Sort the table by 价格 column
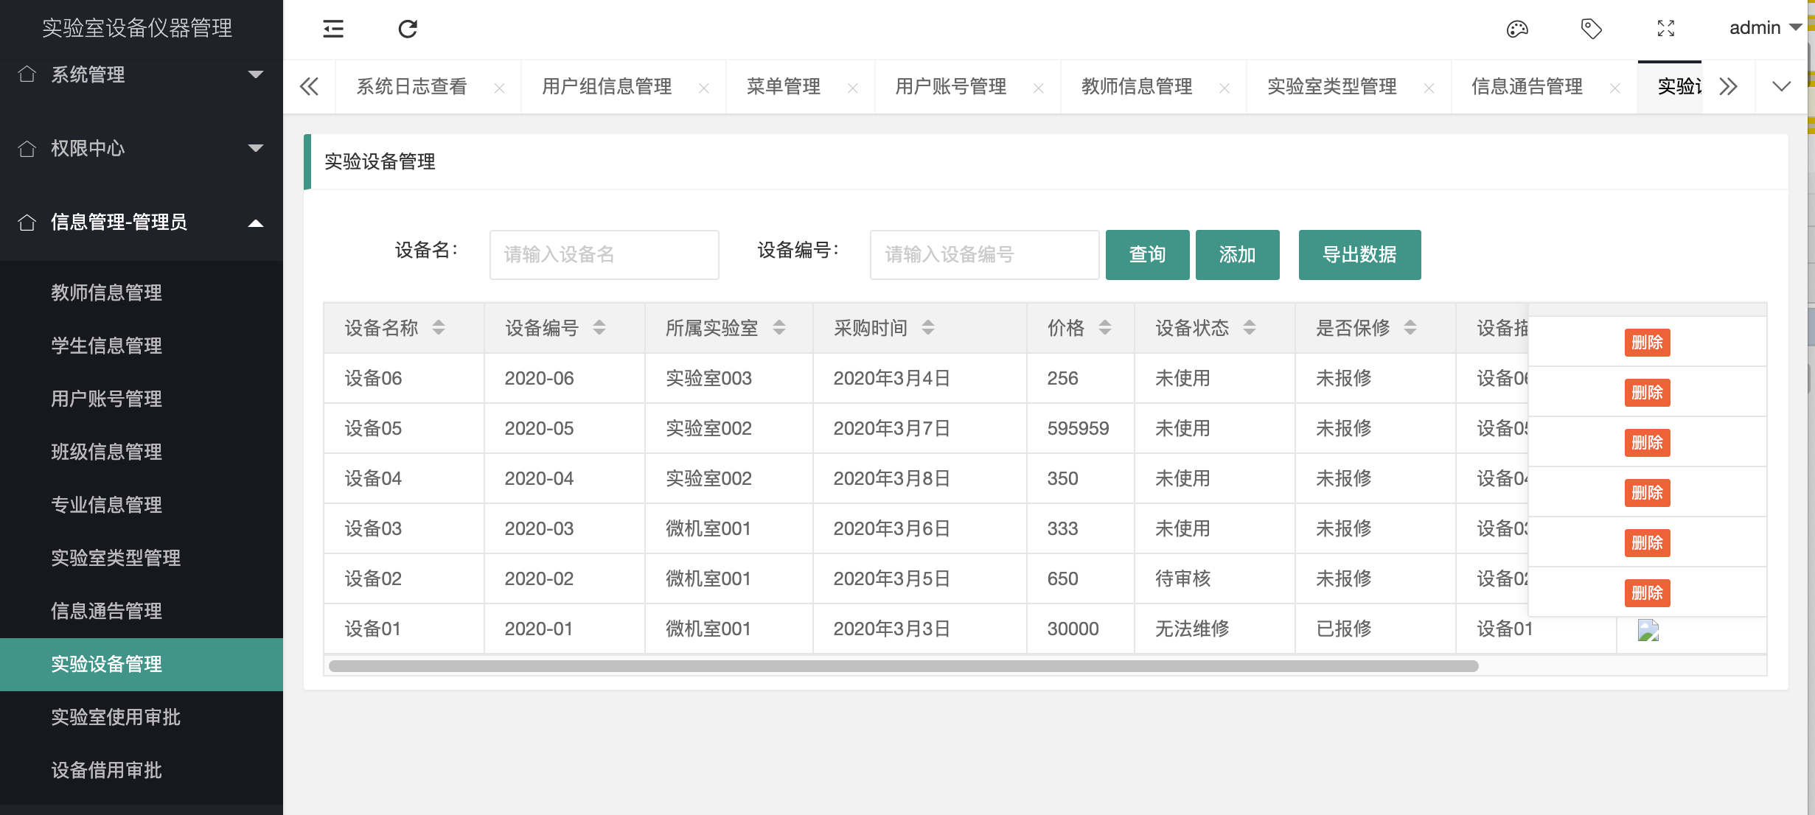 (x=1104, y=328)
